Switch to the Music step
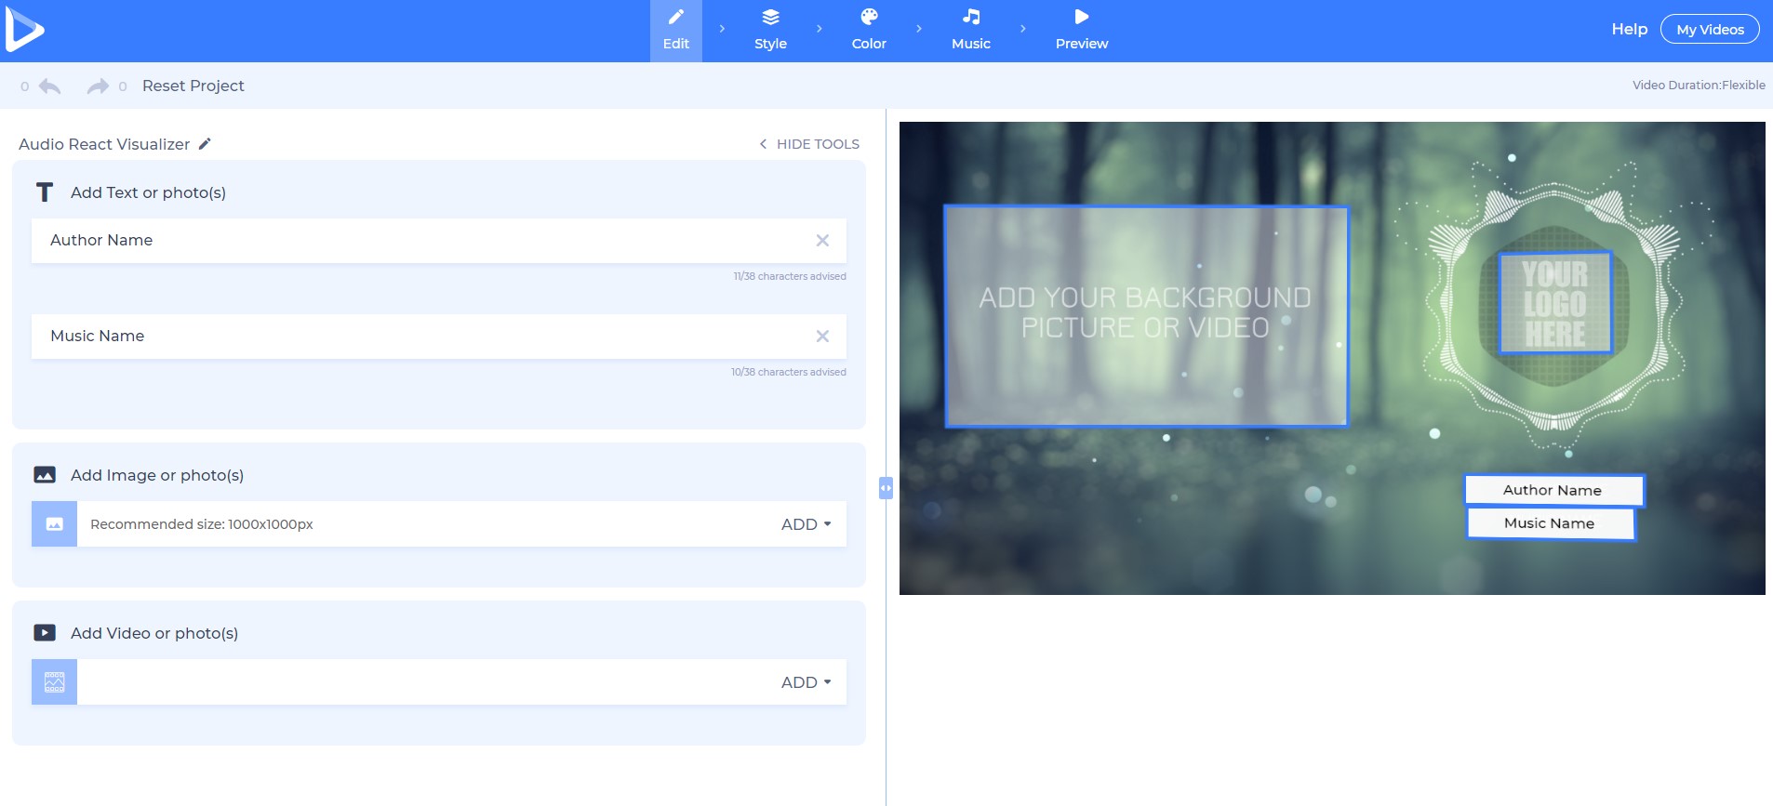Screen dimensions: 1773x806 coord(971,31)
